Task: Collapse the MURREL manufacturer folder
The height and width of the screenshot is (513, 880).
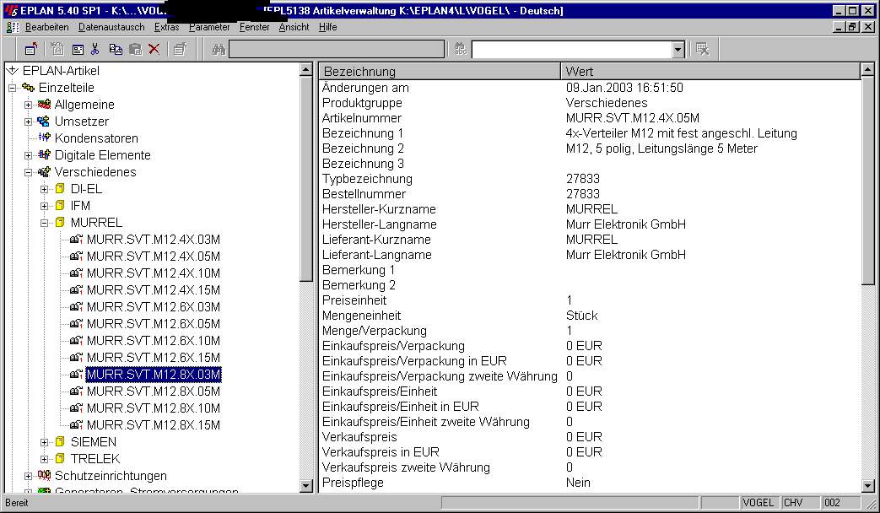Action: [45, 223]
